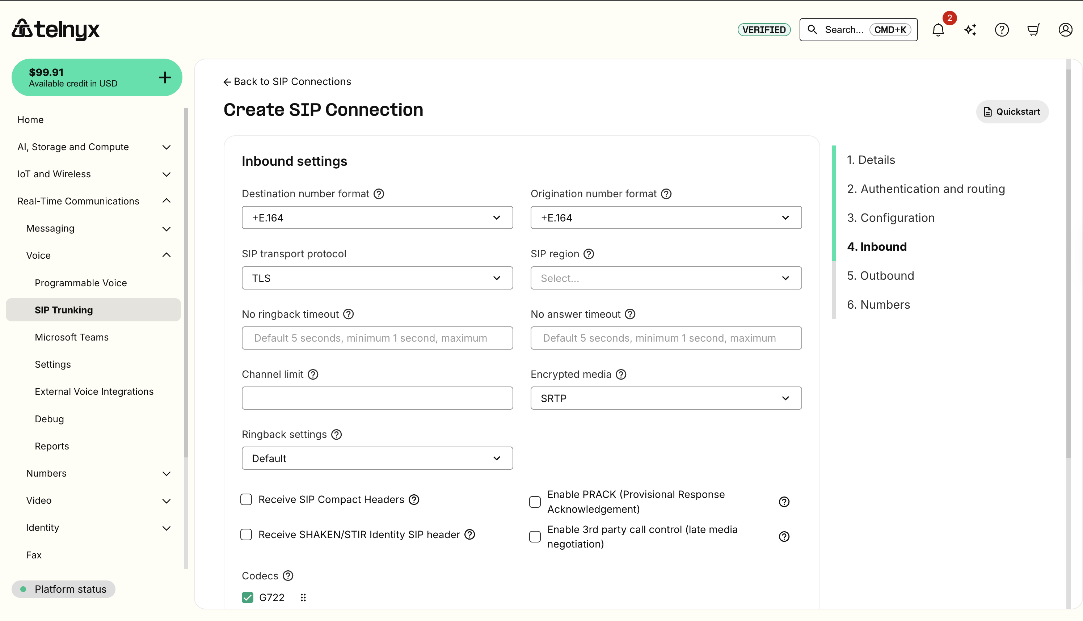Click the G722 codec drag handle
This screenshot has width=1083, height=621.
(303, 597)
